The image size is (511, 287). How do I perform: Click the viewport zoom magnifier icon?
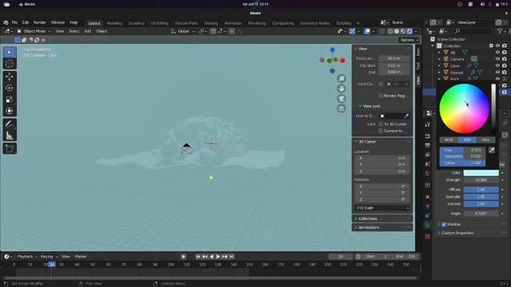[x=341, y=79]
